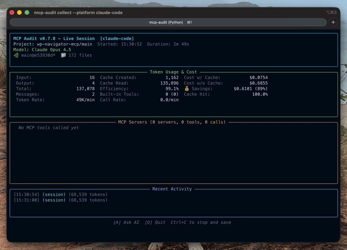Click the Cache Read value 135,896
Viewport: 347px width, 250px height.
pyautogui.click(x=169, y=83)
